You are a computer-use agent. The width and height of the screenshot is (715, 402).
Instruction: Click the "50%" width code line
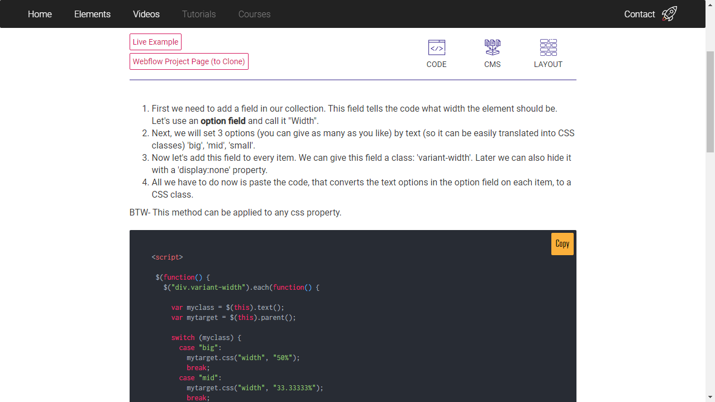pos(244,358)
